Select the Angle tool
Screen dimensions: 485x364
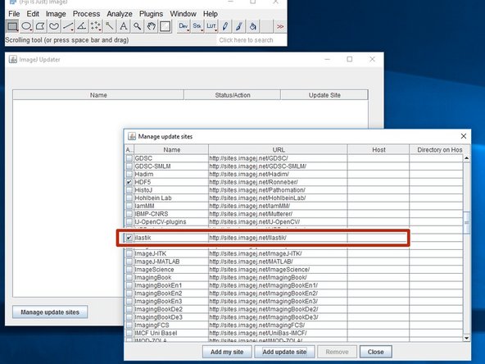pos(82,26)
